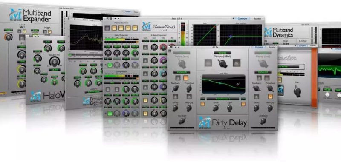Open the Listen To dropdown in Precision DeEsser
The width and height of the screenshot is (341, 162).
[x=94, y=92]
